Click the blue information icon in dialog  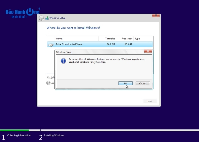coord(63,61)
